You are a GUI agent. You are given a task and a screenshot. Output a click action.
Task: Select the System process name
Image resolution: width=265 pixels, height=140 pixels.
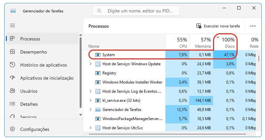108,55
